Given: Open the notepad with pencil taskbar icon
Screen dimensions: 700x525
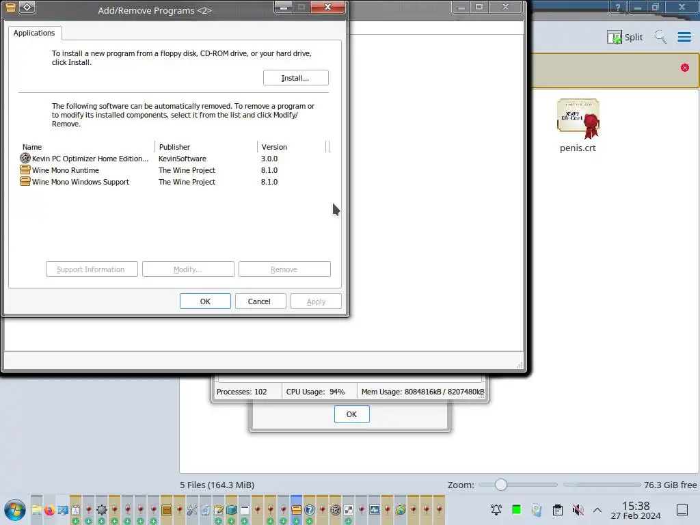Looking at the screenshot, I should [x=219, y=510].
